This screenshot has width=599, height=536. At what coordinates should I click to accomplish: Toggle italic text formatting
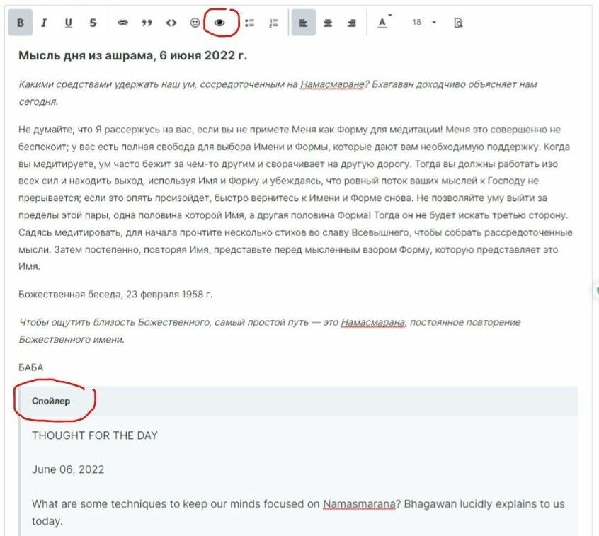pyautogui.click(x=44, y=23)
